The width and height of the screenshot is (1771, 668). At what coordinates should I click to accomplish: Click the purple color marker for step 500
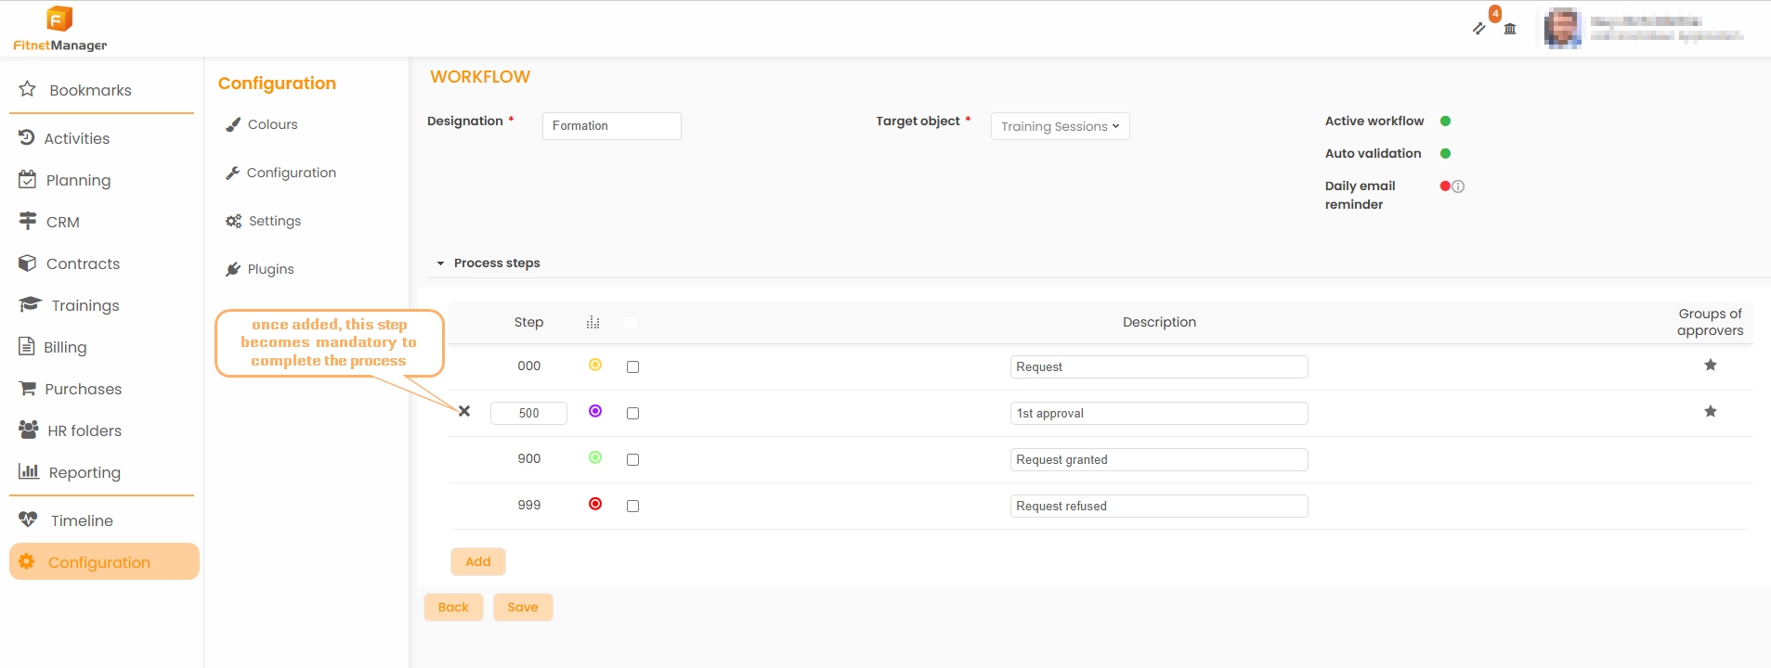pyautogui.click(x=595, y=411)
